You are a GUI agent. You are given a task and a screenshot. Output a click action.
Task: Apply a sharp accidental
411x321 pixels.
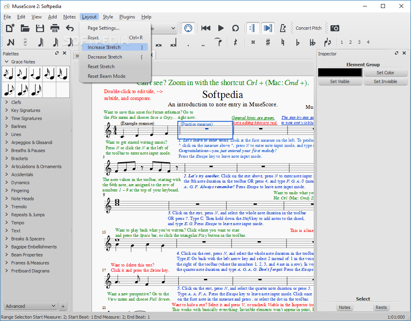click(x=268, y=42)
